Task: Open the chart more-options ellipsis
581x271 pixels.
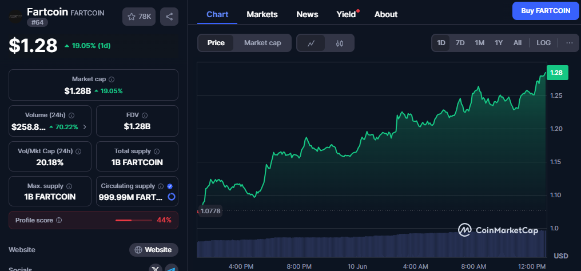Action: pyautogui.click(x=570, y=43)
